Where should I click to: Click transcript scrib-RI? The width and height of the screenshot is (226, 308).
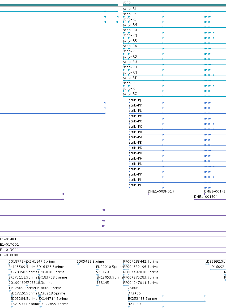[x=129, y=88]
